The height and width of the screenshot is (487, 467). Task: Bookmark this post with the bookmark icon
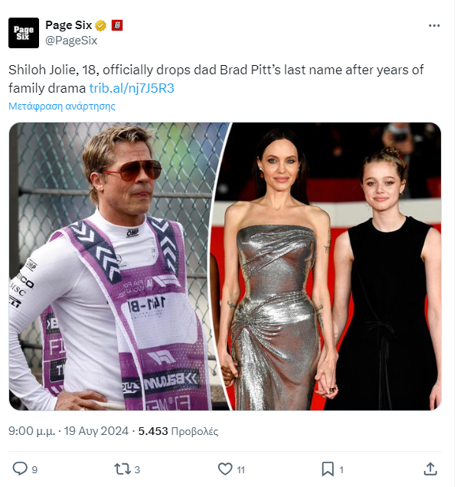pos(327,468)
